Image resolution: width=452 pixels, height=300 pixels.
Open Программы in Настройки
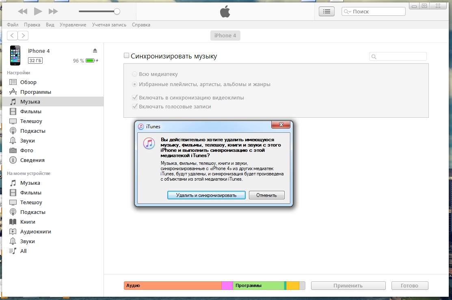click(53, 92)
